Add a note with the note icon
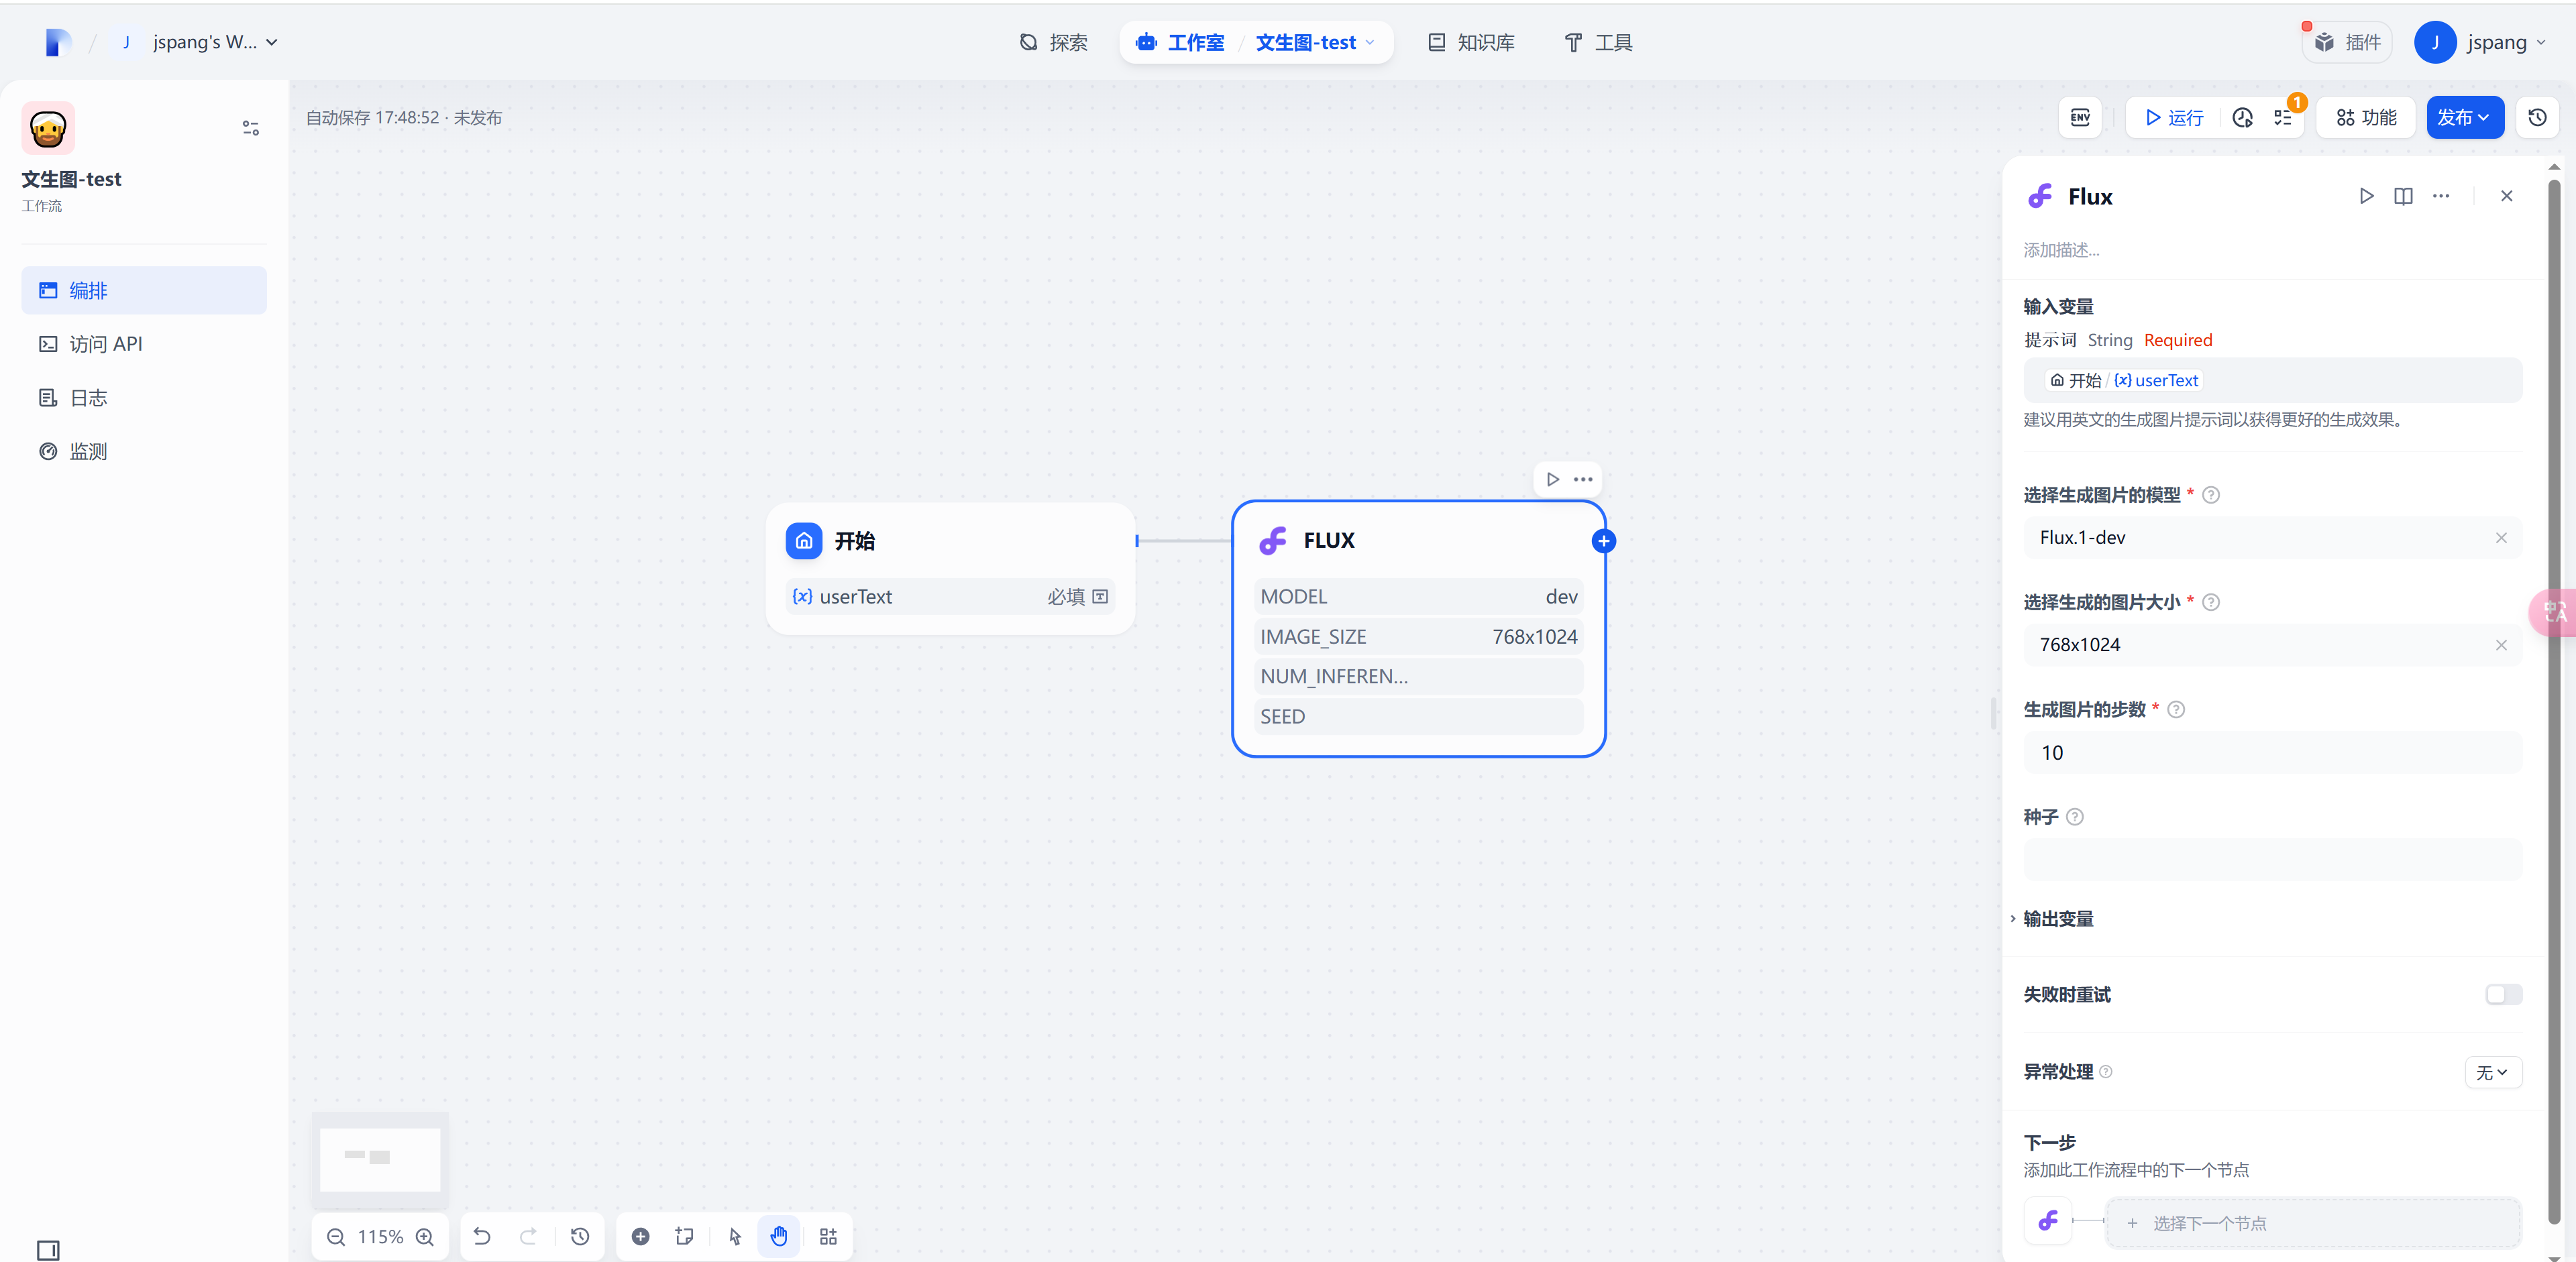 [x=684, y=1237]
